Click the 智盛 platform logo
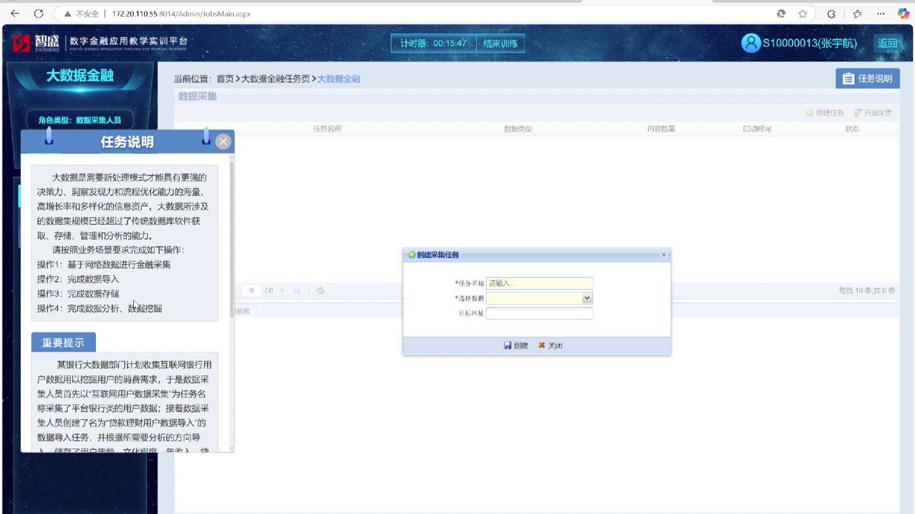This screenshot has height=514, width=915. (35, 43)
